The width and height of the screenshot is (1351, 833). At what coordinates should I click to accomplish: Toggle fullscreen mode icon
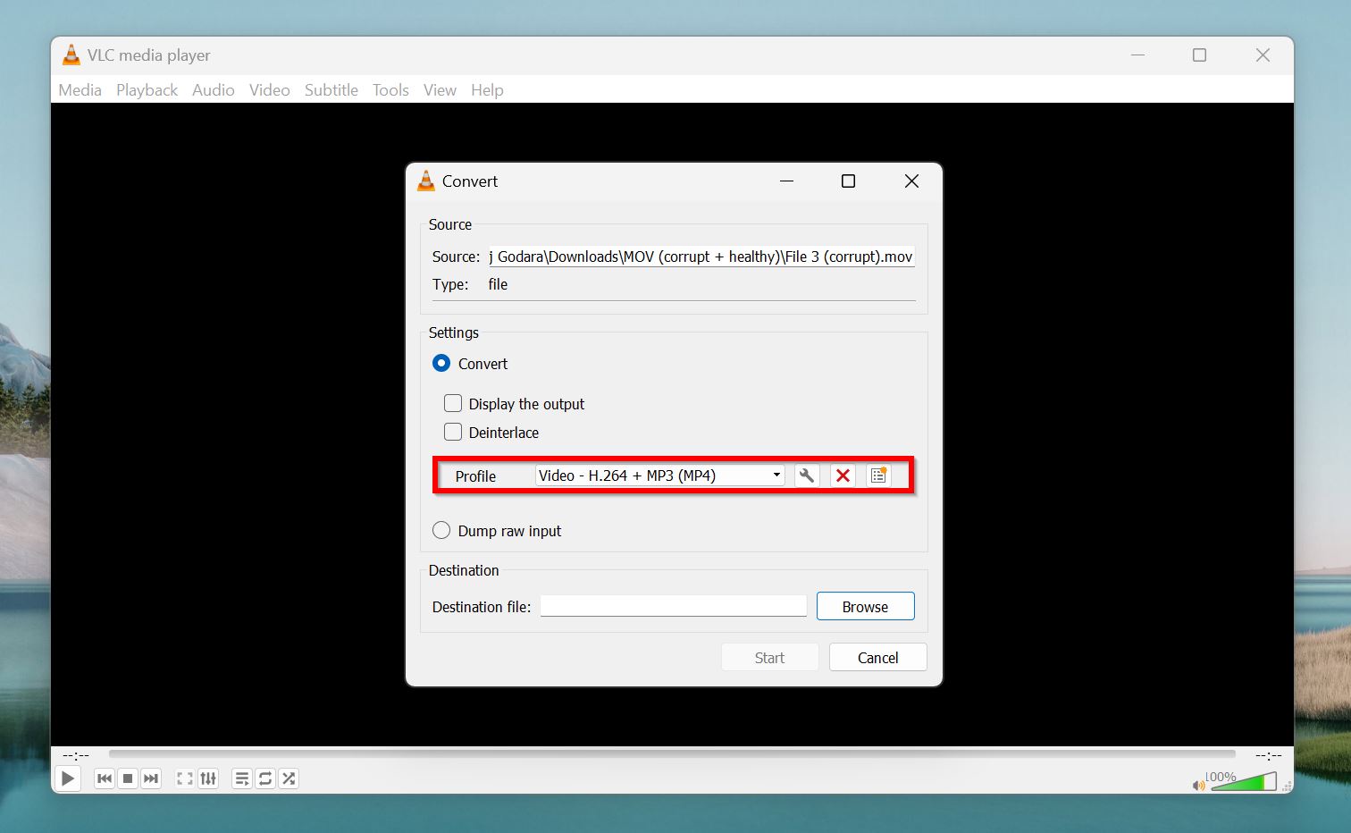[x=184, y=778]
